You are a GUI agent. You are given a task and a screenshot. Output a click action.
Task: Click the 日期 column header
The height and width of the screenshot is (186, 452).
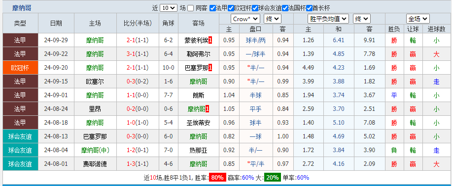pyautogui.click(x=56, y=23)
